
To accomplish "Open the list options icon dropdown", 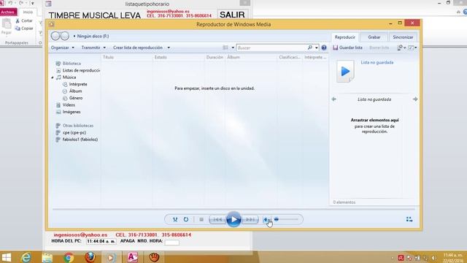I will point(401,47).
